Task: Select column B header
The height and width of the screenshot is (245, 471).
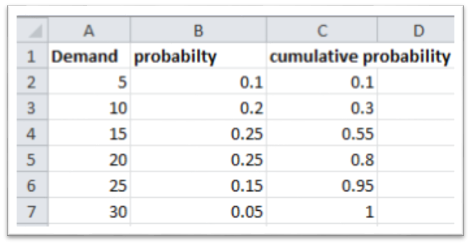Action: coord(198,30)
